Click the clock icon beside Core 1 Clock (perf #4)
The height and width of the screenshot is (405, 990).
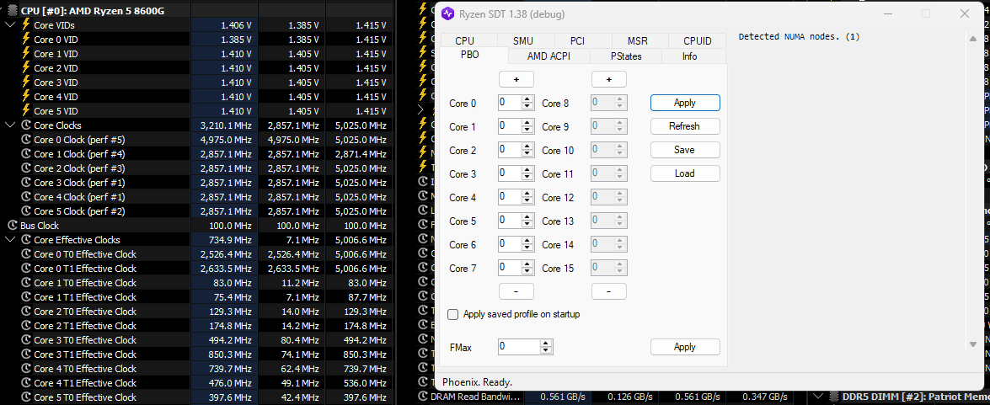click(x=26, y=154)
